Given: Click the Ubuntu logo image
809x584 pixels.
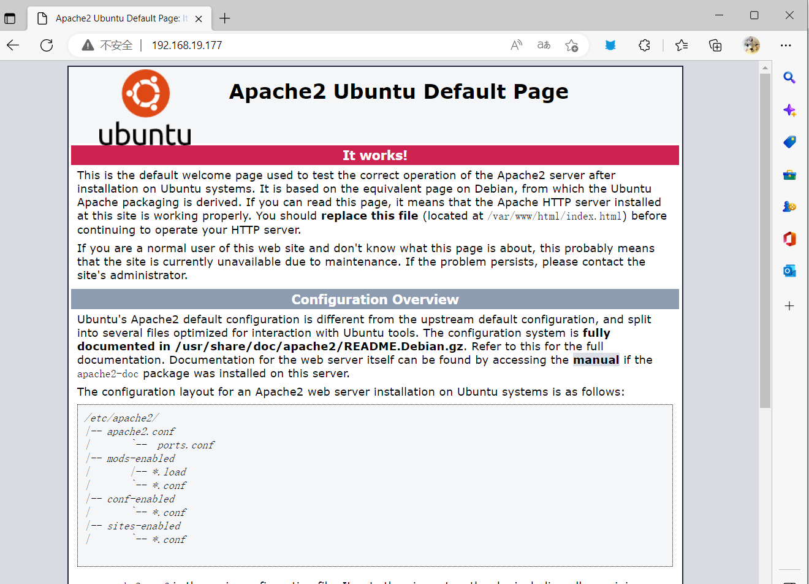Looking at the screenshot, I should (145, 108).
